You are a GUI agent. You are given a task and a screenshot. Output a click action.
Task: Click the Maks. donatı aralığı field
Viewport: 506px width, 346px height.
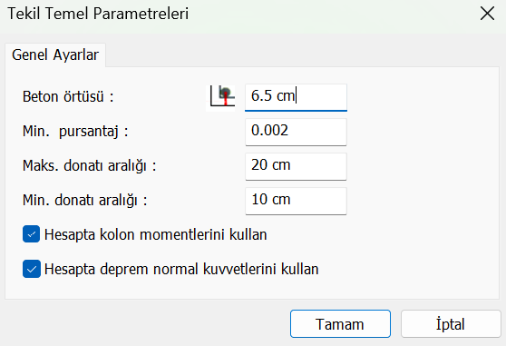click(296, 166)
